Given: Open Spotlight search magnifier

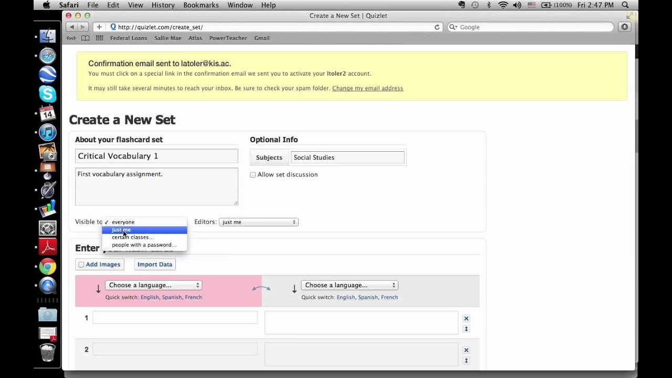Looking at the screenshot, I should click(625, 5).
